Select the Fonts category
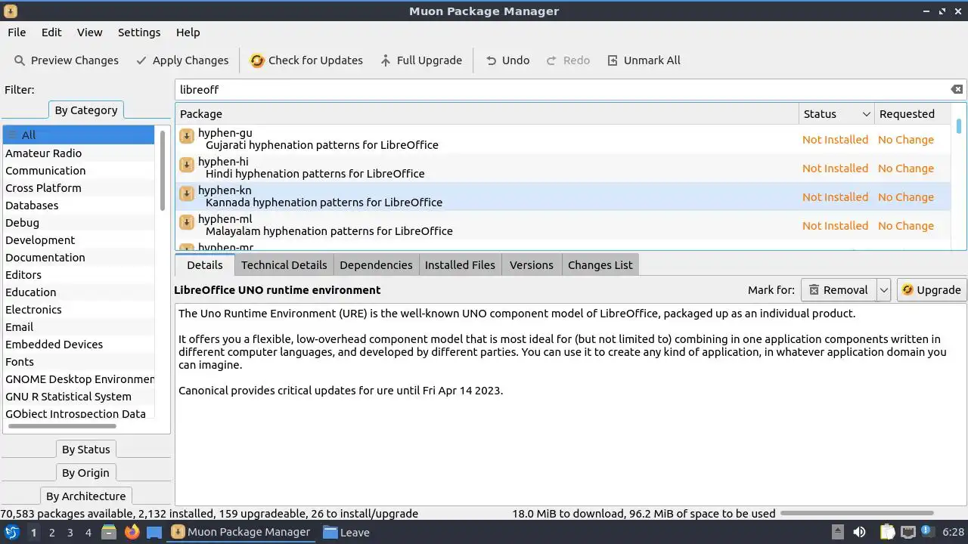The height and width of the screenshot is (544, 968). click(79, 362)
